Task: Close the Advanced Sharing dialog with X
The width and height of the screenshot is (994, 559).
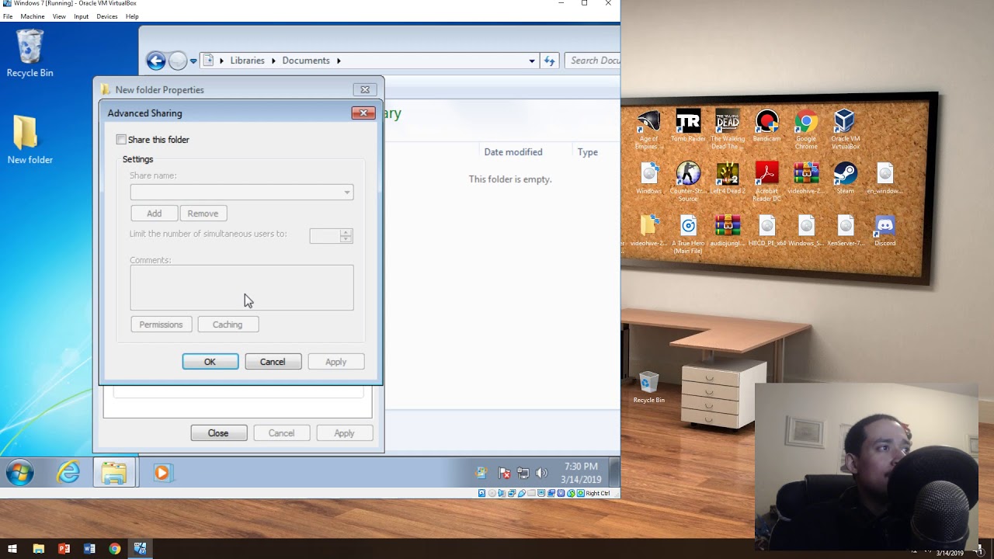Action: [363, 113]
